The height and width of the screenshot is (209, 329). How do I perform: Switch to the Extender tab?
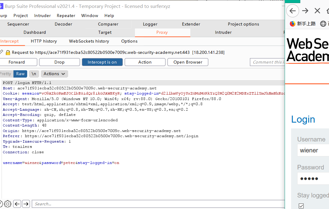[x=191, y=24]
